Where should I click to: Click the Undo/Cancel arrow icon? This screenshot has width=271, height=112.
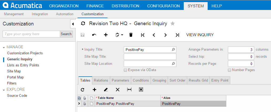tap(94, 35)
